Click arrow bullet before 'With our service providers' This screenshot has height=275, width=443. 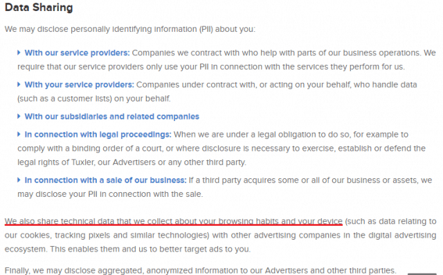[19, 53]
